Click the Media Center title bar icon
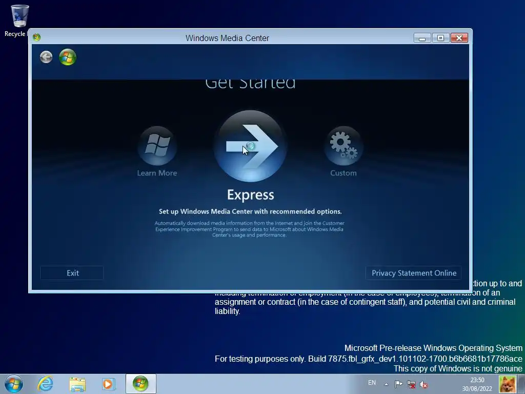Image resolution: width=525 pixels, height=394 pixels. click(x=36, y=37)
